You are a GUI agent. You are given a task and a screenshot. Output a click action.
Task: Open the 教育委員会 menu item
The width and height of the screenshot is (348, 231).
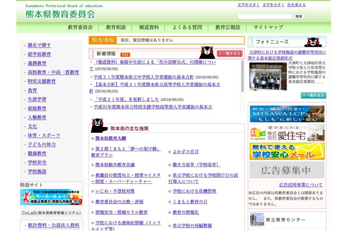[80, 28]
